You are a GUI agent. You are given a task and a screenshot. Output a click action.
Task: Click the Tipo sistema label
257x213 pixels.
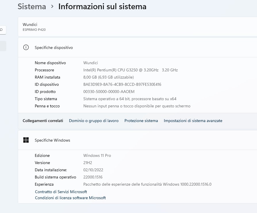pos(46,99)
